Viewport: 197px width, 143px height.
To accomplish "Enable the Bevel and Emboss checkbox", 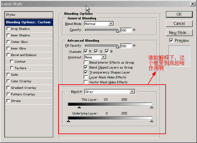I will pyautogui.click(x=8, y=55).
